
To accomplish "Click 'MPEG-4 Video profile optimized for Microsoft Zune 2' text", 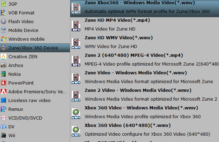I will click(x=152, y=64).
